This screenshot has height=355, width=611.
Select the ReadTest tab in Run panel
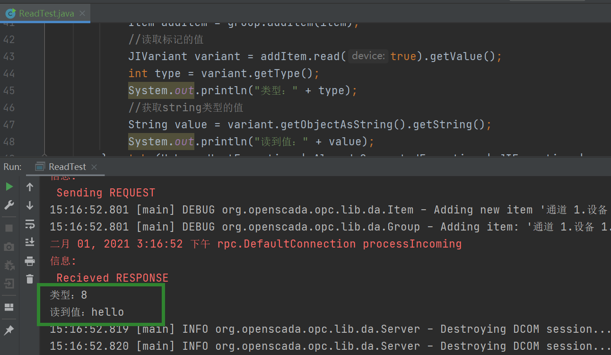tap(67, 167)
